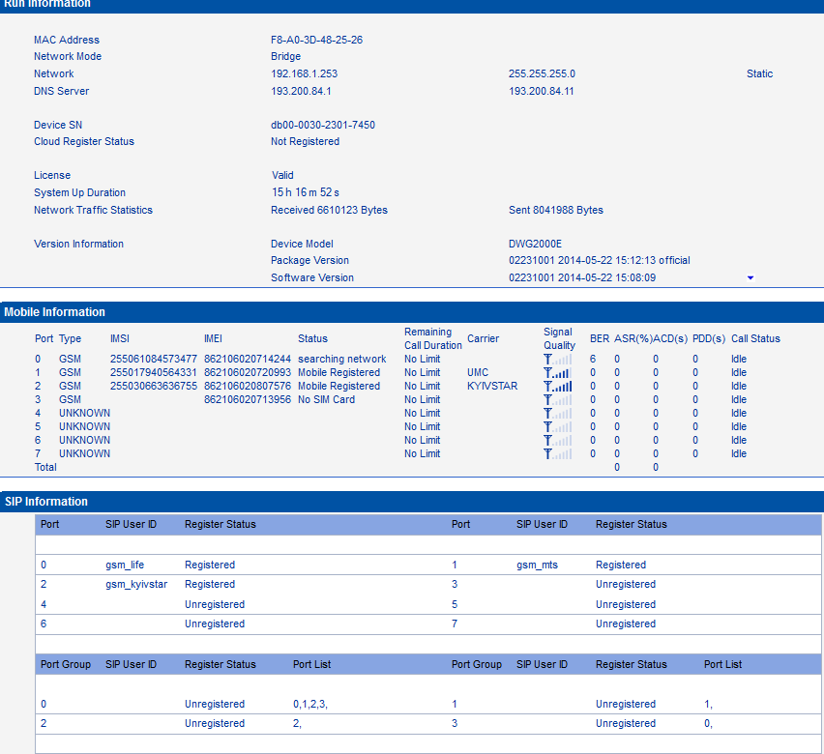Click signal quality icon for port 4
Image resolution: width=824 pixels, height=754 pixels.
[557, 413]
